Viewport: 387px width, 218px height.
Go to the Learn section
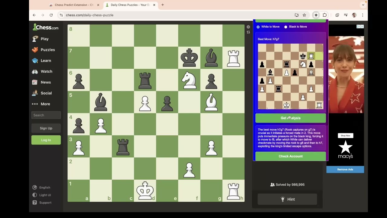42,61
